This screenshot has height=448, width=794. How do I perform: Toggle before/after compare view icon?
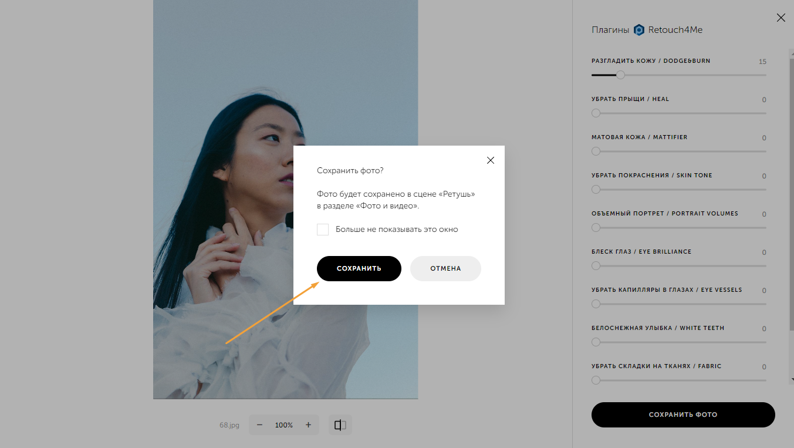point(340,425)
